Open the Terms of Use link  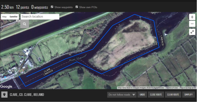pos(172,88)
